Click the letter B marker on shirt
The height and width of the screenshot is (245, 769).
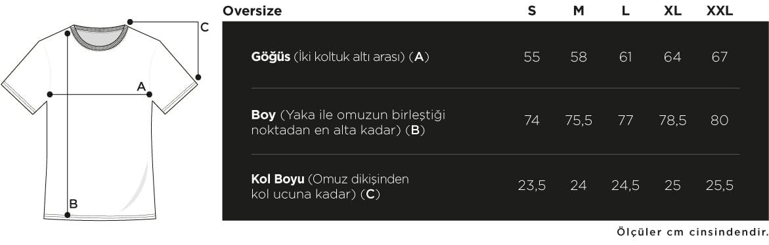(74, 204)
